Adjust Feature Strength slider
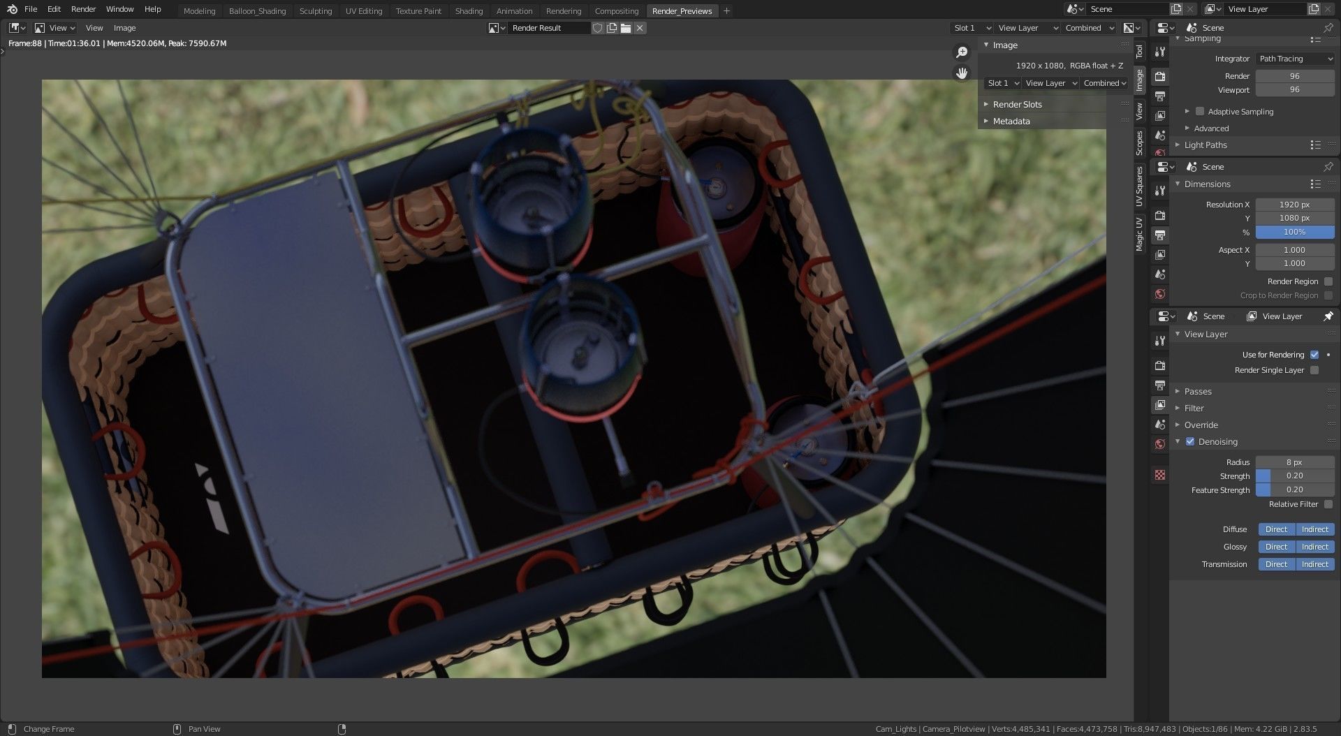This screenshot has height=736, width=1341. point(1295,490)
